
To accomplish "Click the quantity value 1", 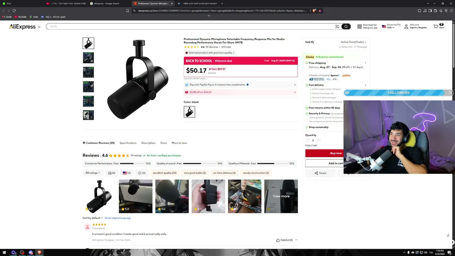I will (x=313, y=140).
